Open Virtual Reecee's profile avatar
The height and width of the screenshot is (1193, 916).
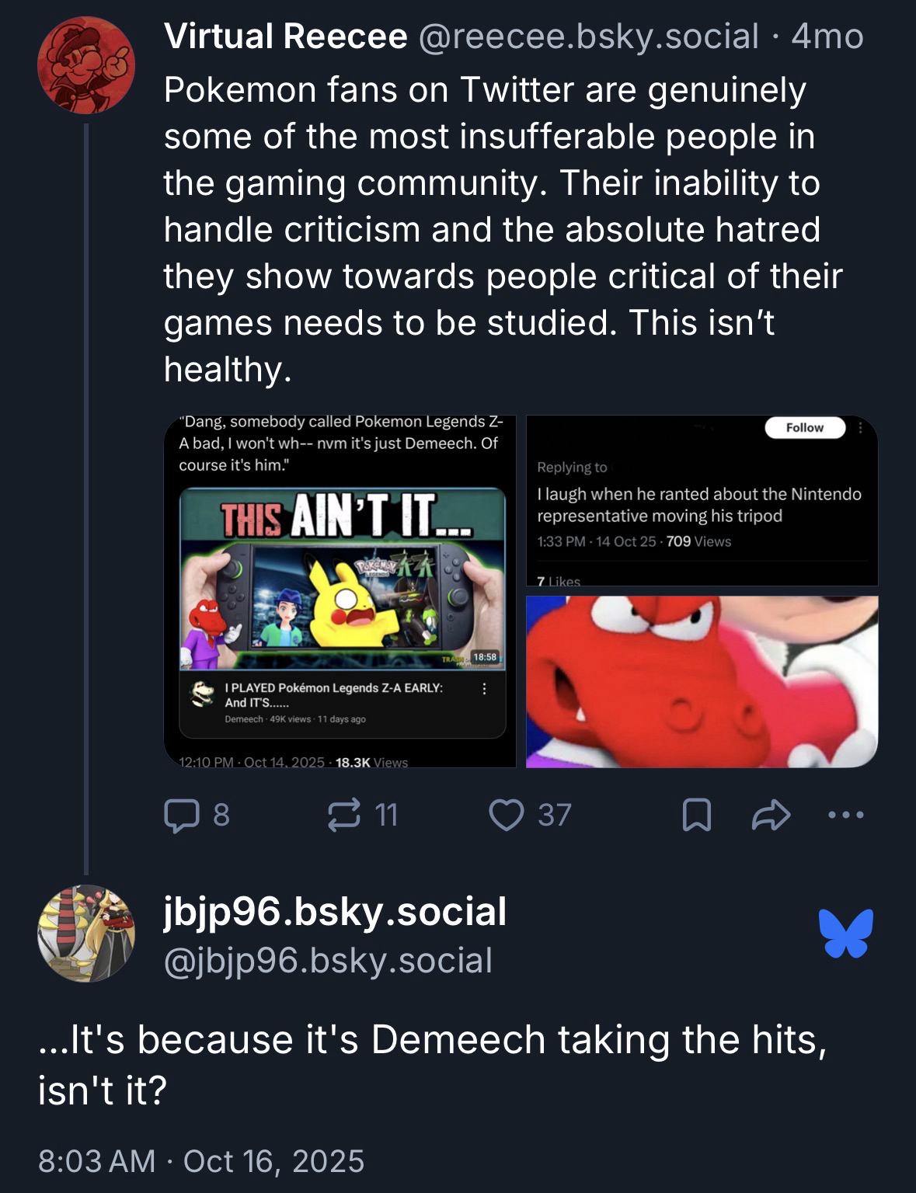pyautogui.click(x=86, y=65)
